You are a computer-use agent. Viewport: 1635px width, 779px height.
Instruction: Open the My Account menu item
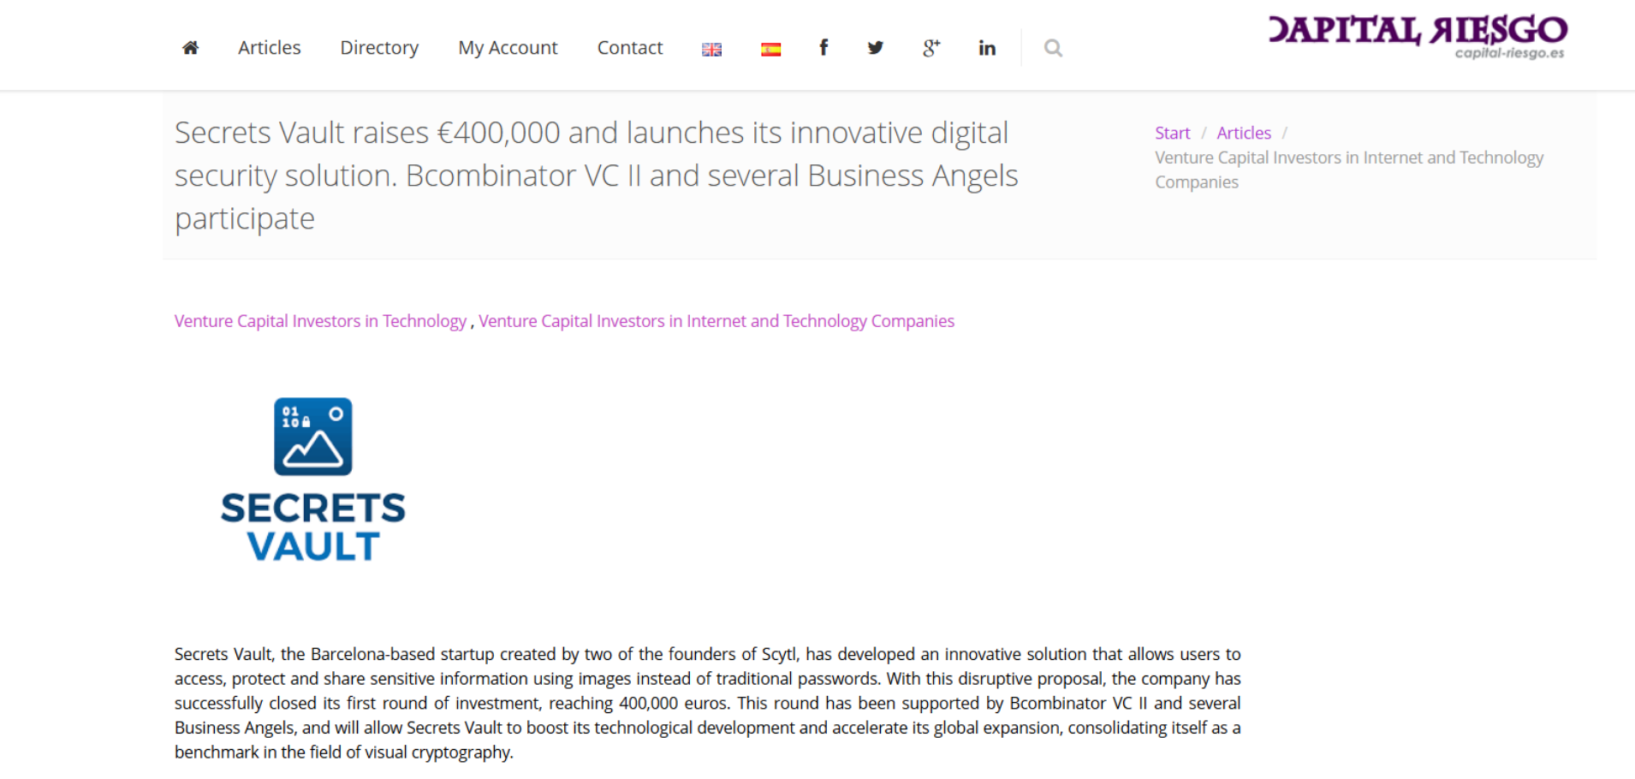[508, 48]
